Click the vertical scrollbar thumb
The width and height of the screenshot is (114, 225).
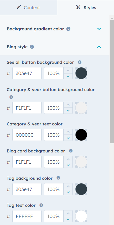112,81
